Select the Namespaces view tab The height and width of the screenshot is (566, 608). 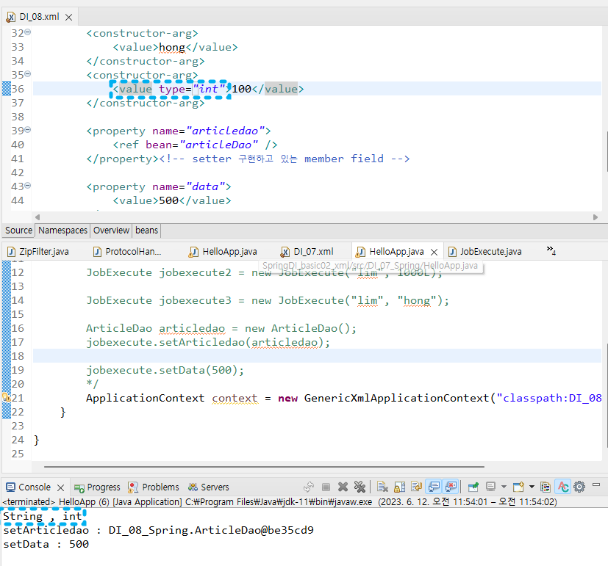[62, 231]
